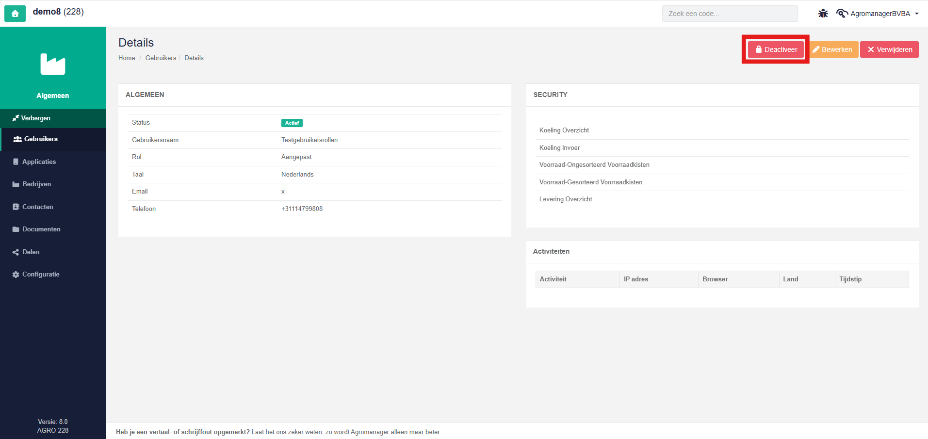
Task: Click the Levering Overzicht security row
Action: [x=722, y=199]
